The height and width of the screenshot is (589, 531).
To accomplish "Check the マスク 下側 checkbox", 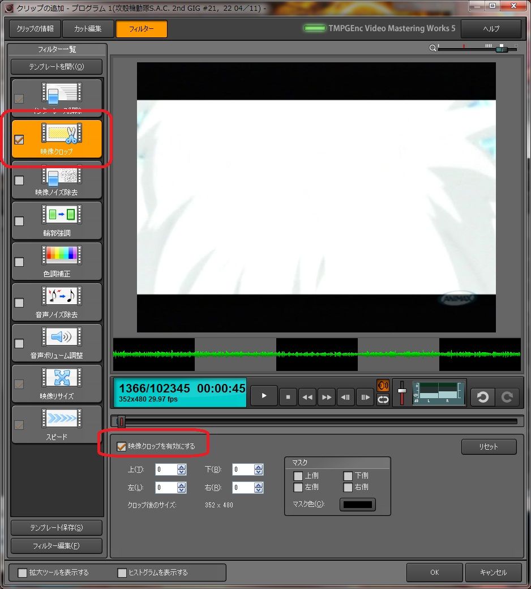I will tap(348, 476).
